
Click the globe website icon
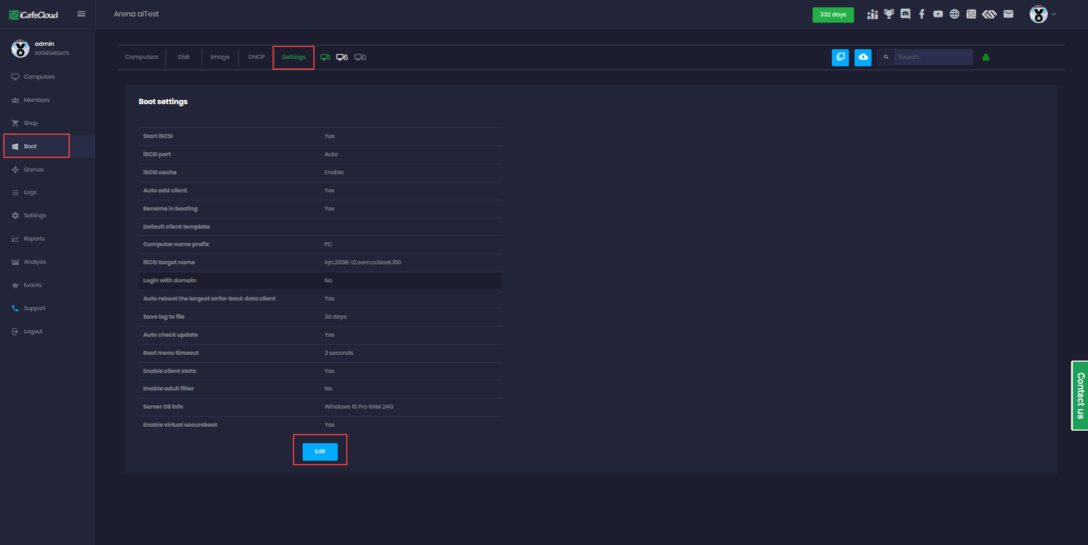(954, 14)
